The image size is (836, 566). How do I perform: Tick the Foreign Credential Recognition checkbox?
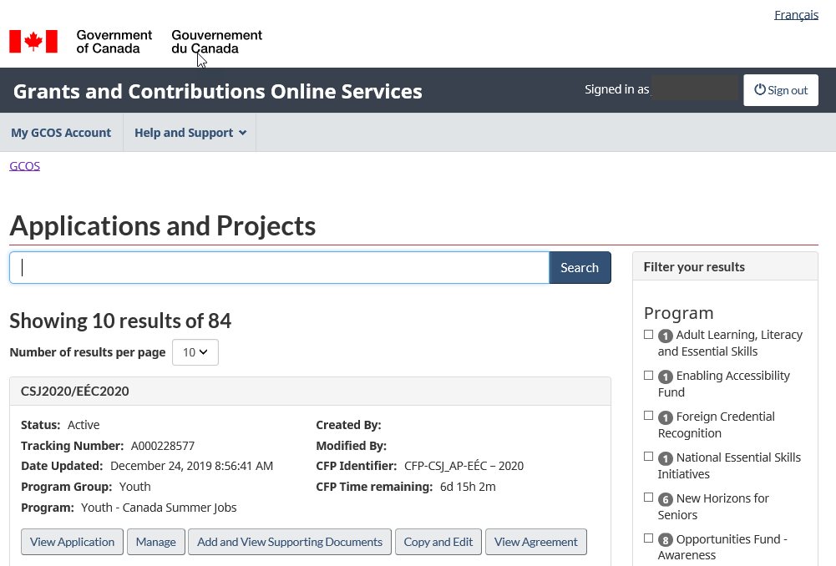(x=649, y=417)
